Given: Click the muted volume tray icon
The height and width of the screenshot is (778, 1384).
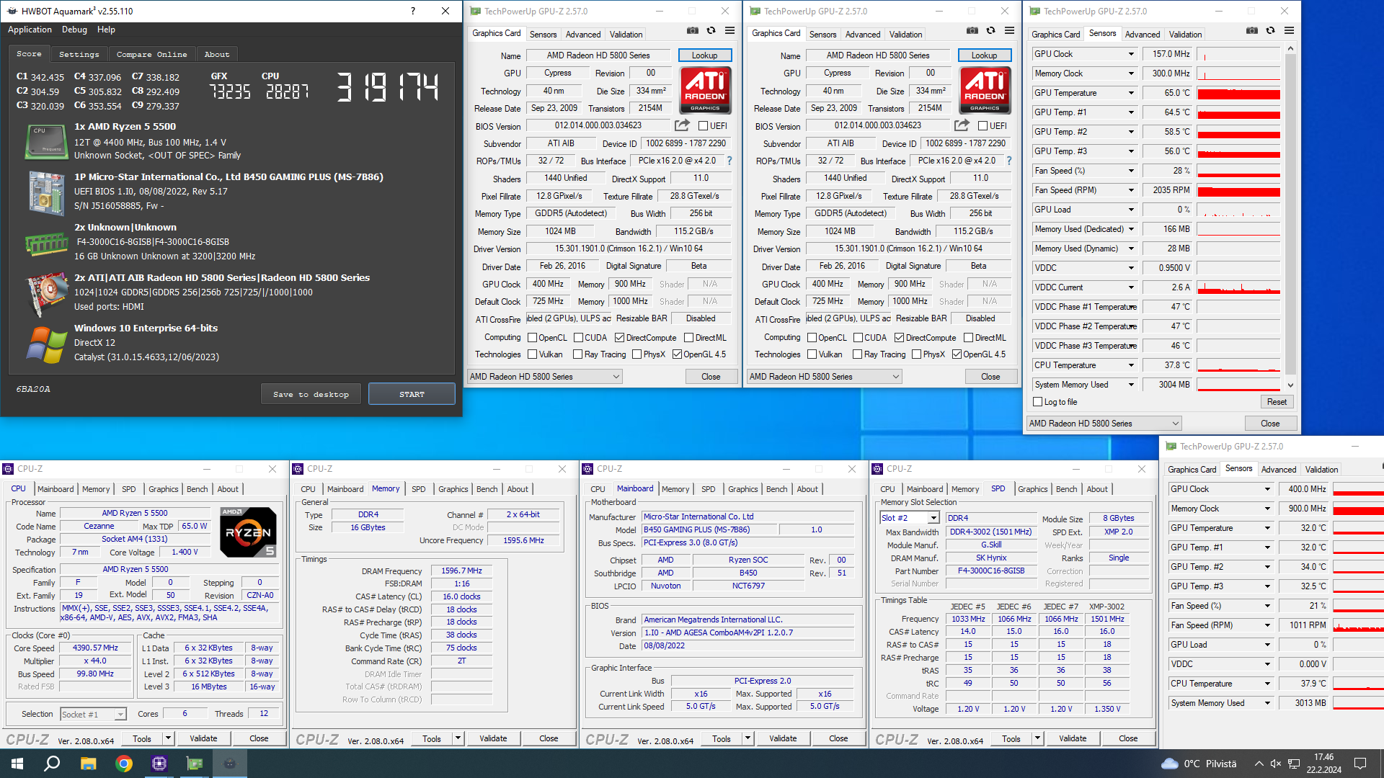Looking at the screenshot, I should click(x=1275, y=764).
